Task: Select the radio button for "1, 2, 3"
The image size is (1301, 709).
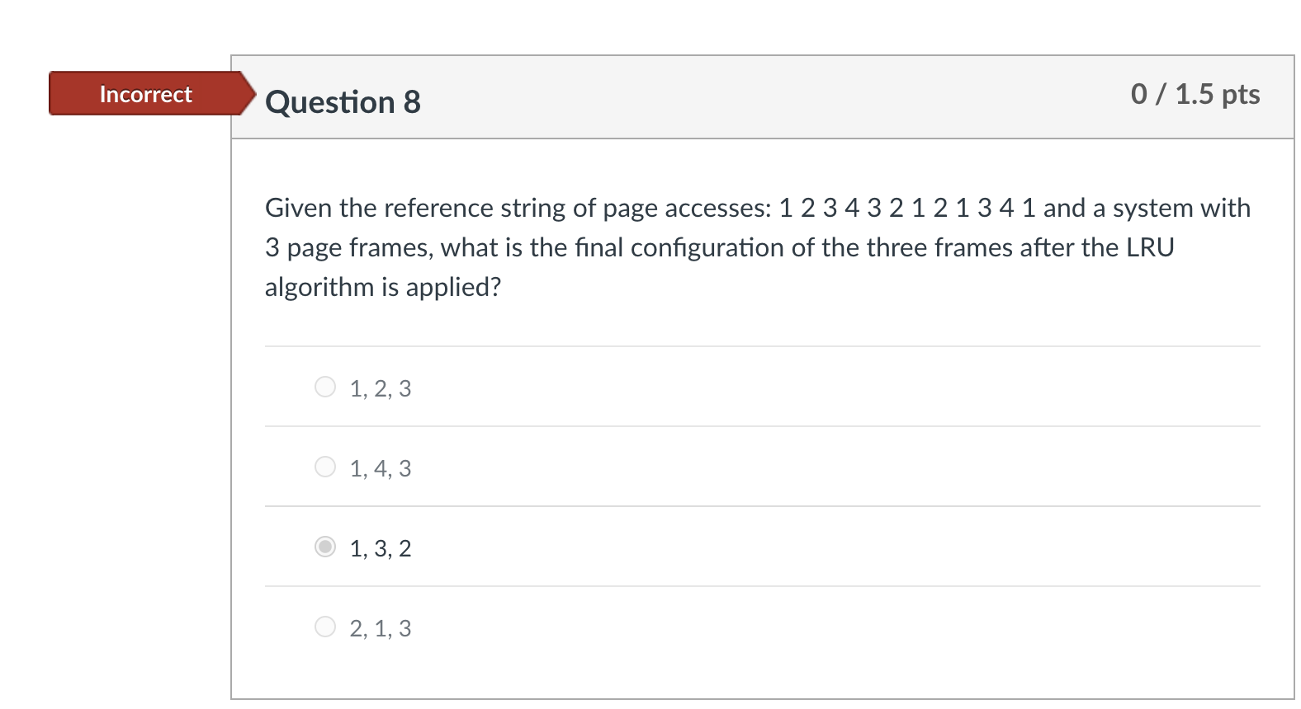Action: click(325, 386)
